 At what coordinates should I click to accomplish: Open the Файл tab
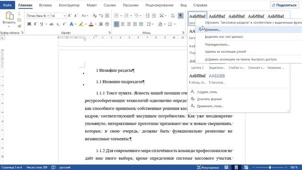click(8, 5)
